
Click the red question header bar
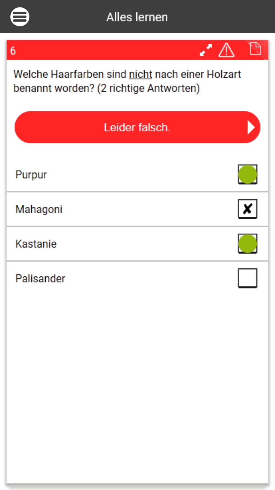(137, 50)
